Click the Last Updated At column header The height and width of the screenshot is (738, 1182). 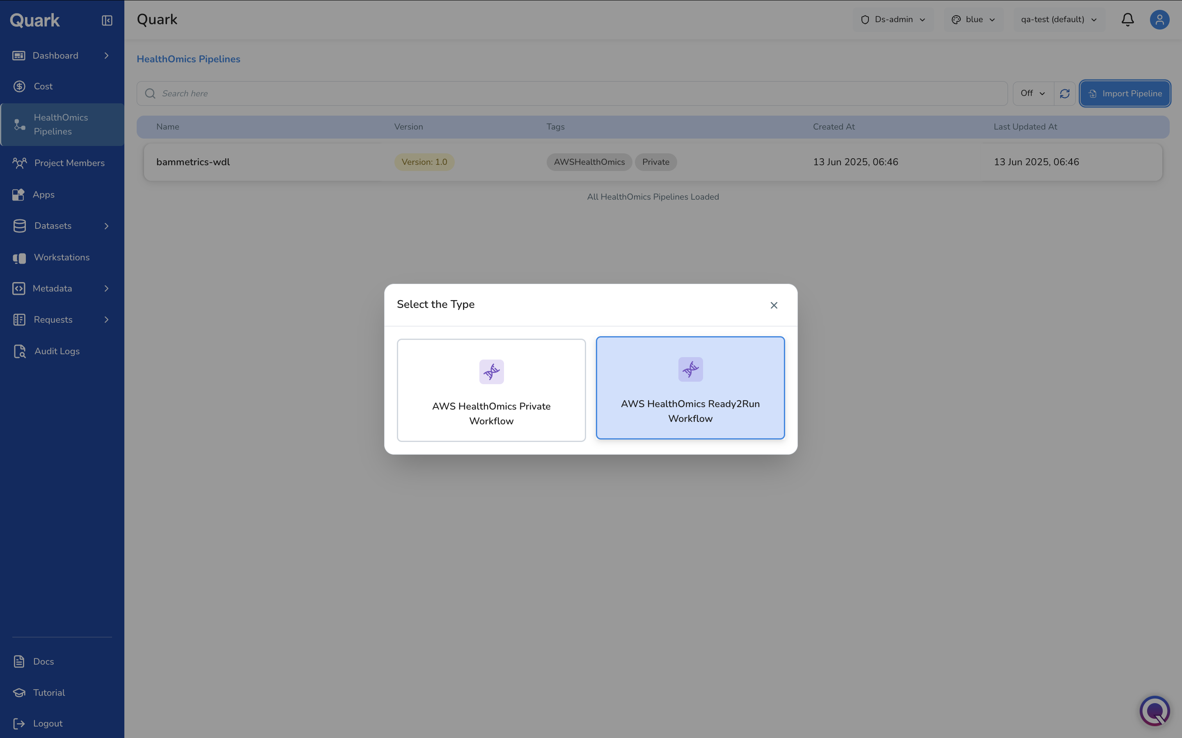point(1025,127)
